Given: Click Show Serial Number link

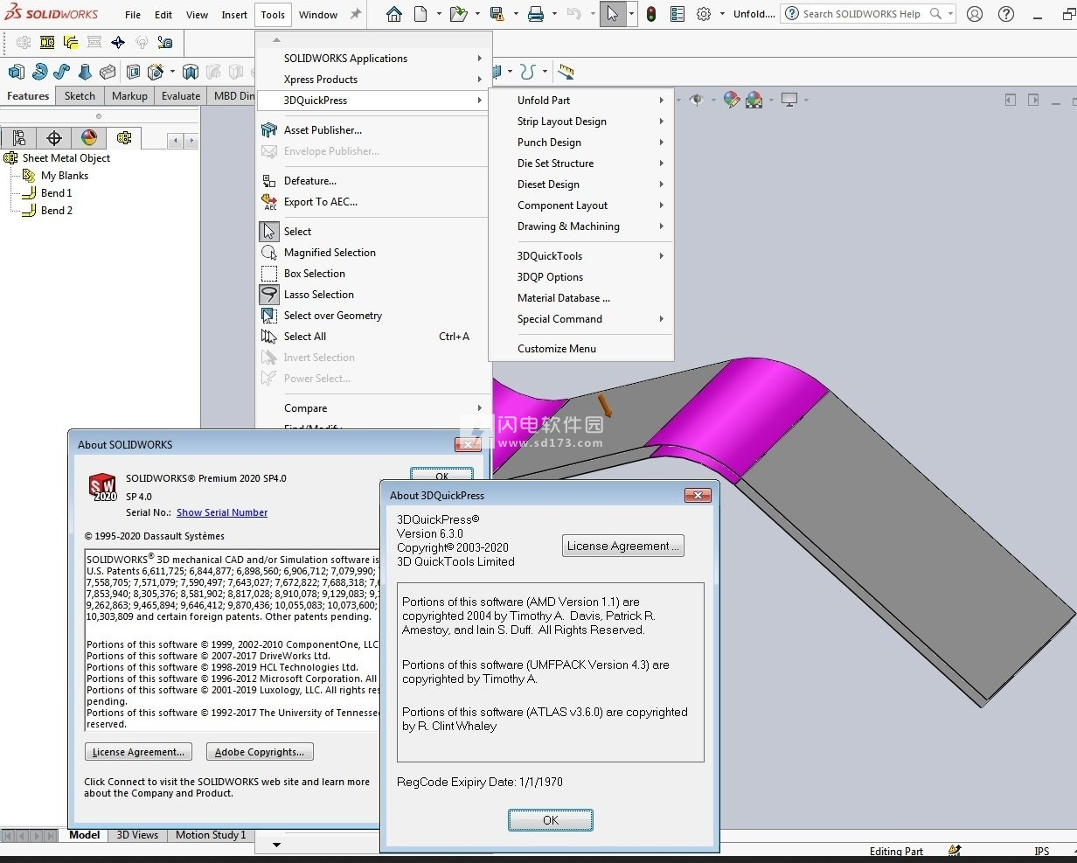Looking at the screenshot, I should [222, 513].
